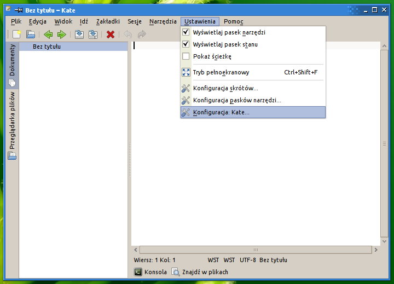394x284 pixels.
Task: Open the Narzędzia menu
Action: pos(163,21)
